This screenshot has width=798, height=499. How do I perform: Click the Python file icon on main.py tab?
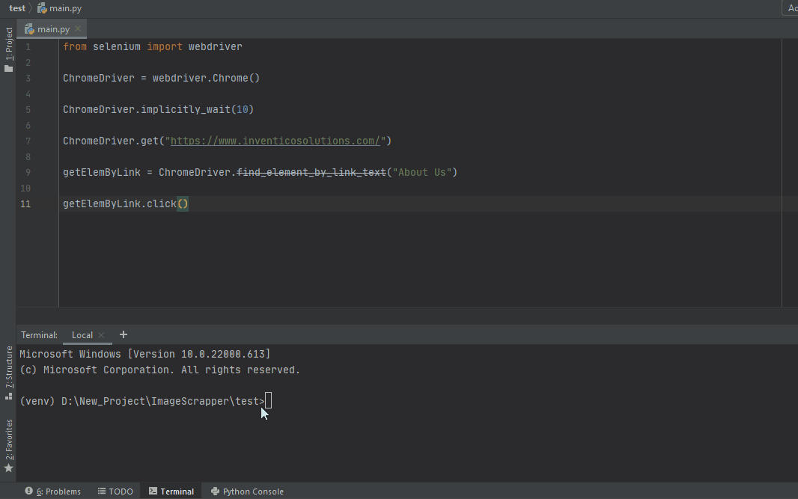click(x=29, y=29)
